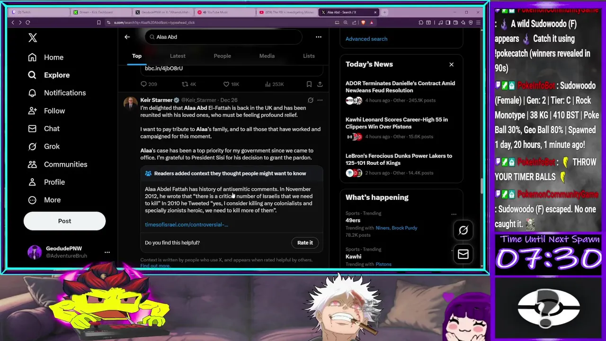Reply to the post with 209 replies
Viewport: 606px width, 341px height.
(x=149, y=84)
